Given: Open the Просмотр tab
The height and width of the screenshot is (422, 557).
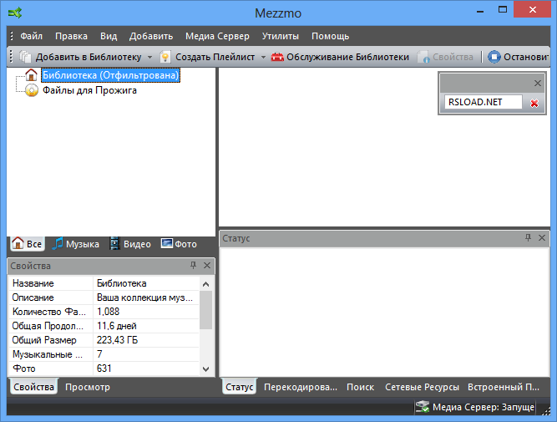Looking at the screenshot, I should [88, 387].
